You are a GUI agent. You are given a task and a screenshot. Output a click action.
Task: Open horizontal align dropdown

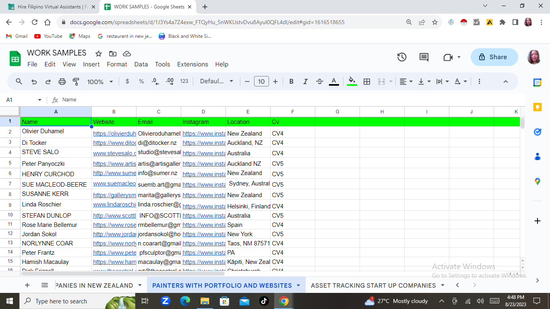[x=406, y=81]
